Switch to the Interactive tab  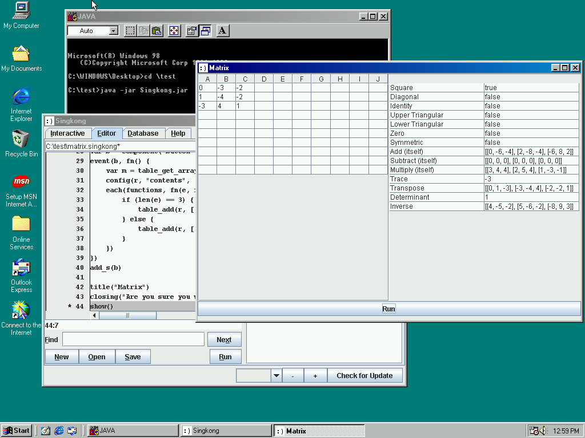pyautogui.click(x=67, y=133)
